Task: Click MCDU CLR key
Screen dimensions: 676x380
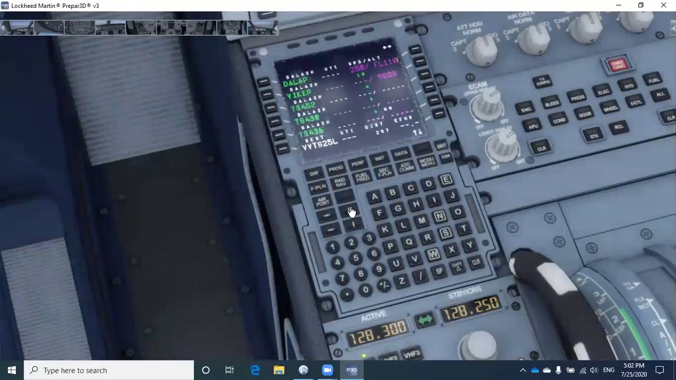Action: [476, 262]
